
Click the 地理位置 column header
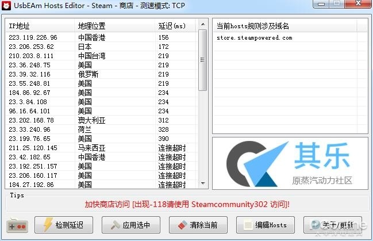(115, 26)
